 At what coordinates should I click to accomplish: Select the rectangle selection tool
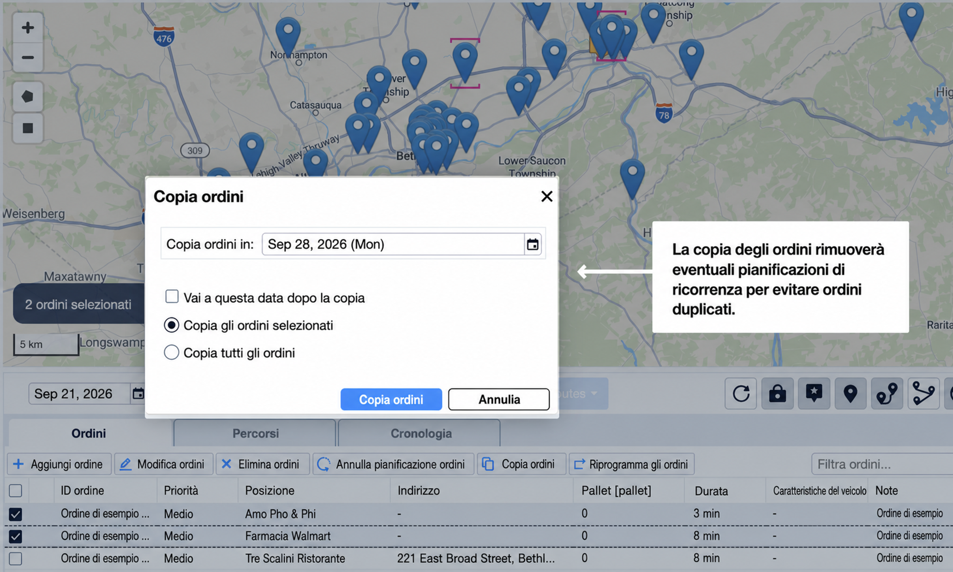tap(28, 128)
